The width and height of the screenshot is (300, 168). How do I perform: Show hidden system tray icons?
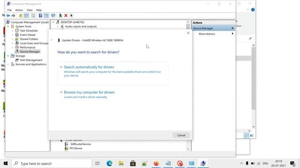tap(241, 163)
